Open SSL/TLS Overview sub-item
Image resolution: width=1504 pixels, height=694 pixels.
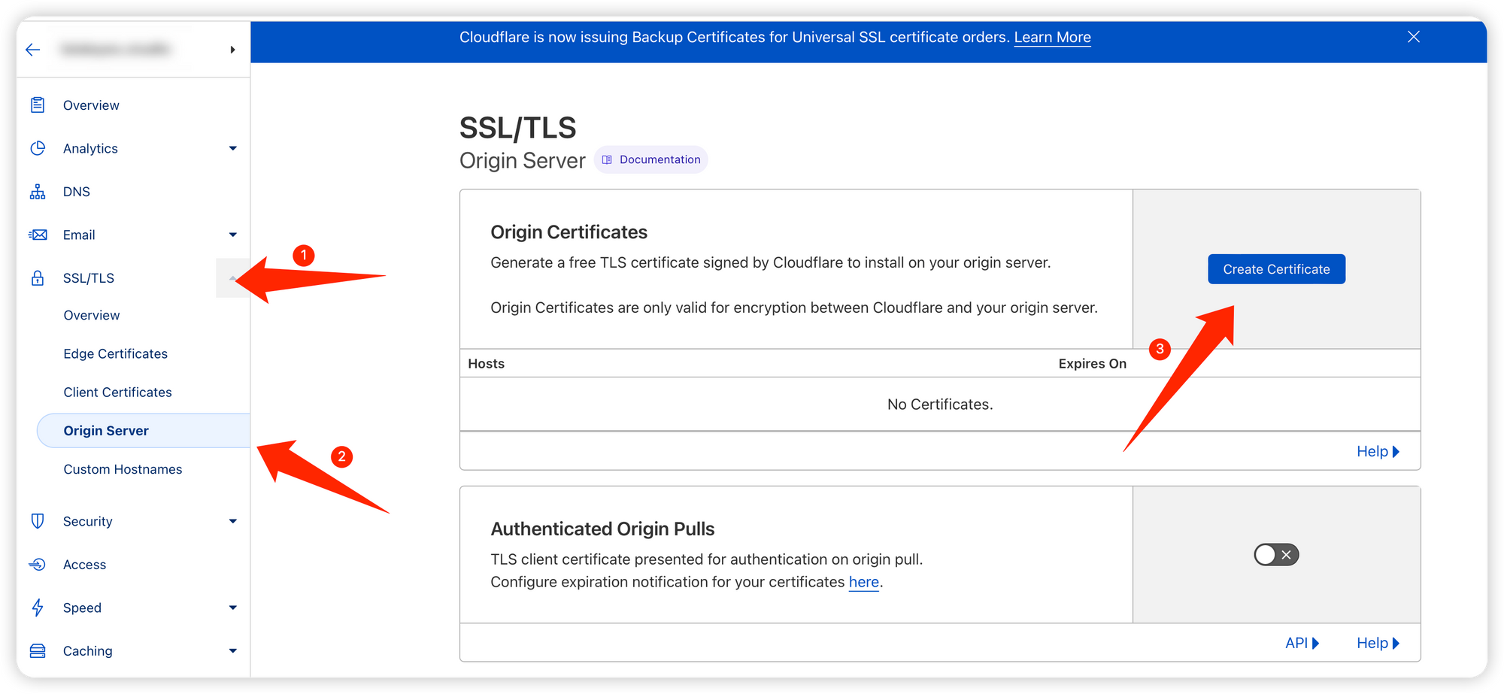92,315
